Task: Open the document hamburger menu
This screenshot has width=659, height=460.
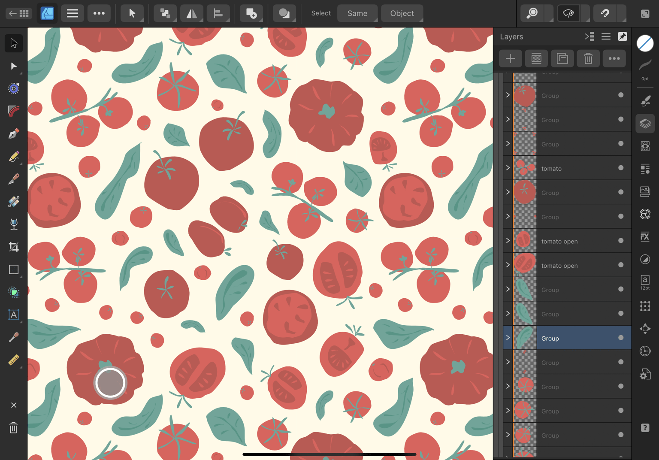Action: click(73, 13)
